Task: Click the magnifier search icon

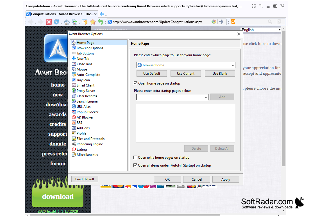Action: (x=270, y=22)
